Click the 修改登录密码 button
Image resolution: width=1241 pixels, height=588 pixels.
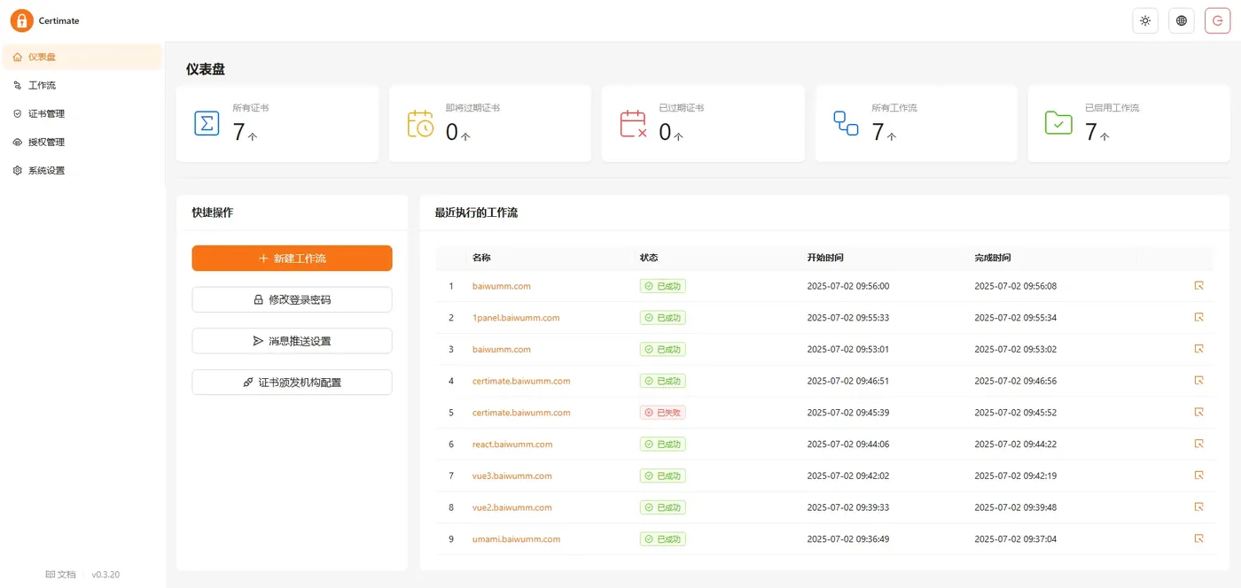click(x=292, y=299)
